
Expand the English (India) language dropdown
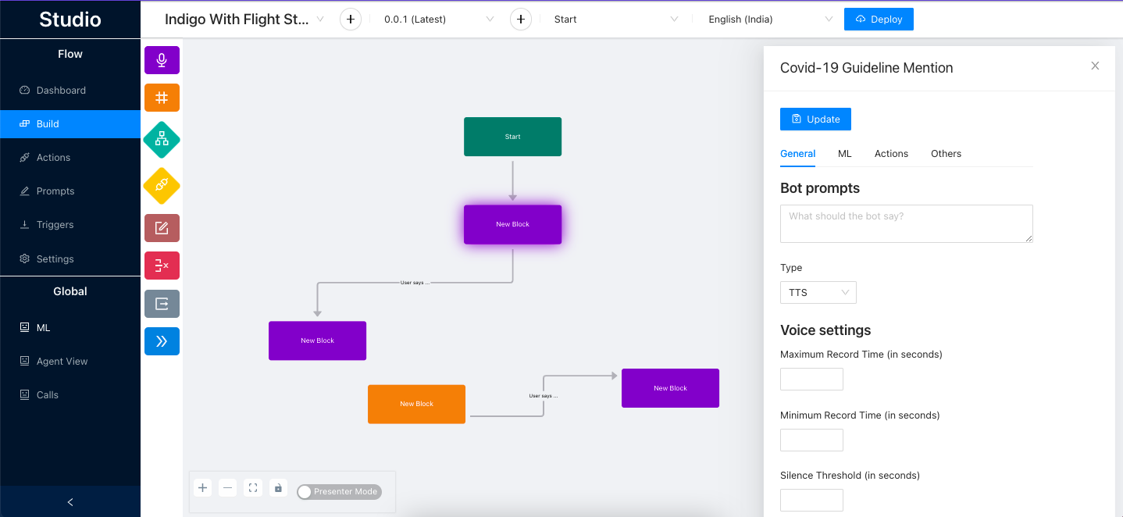pos(770,20)
